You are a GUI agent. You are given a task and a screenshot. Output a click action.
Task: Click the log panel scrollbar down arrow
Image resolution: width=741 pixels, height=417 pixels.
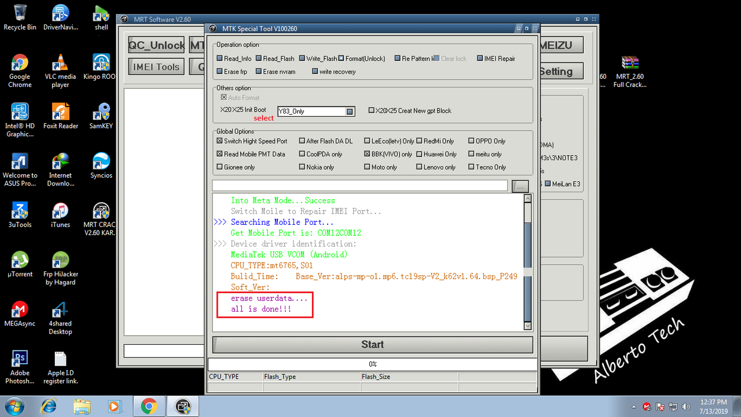[527, 326]
